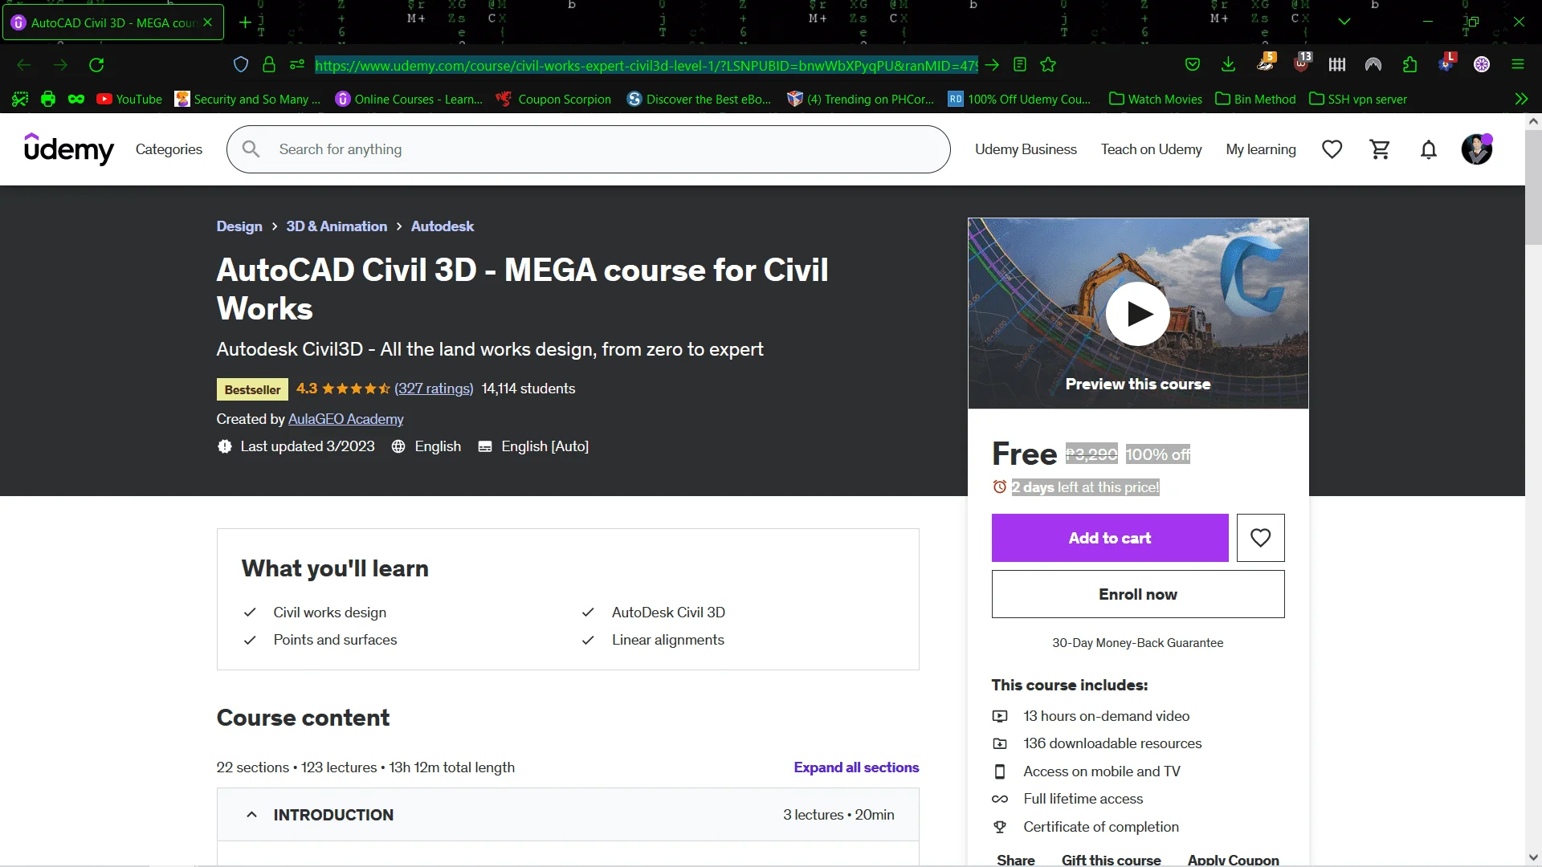1542x867 pixels.
Task: Open Teach on Udemy
Action: point(1151,149)
